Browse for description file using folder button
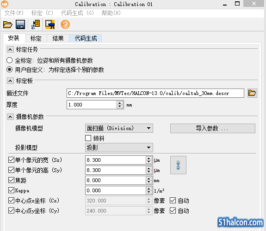This screenshot has width=266, height=231. click(x=252, y=93)
